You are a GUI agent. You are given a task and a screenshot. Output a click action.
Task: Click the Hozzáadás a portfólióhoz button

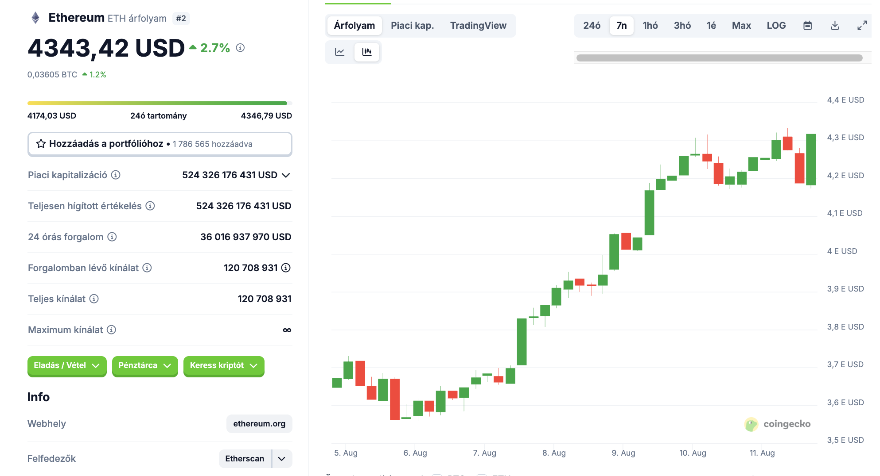tap(159, 144)
